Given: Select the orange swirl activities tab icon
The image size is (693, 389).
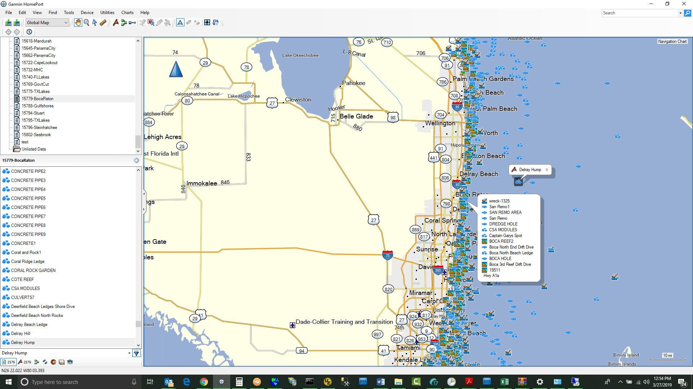Looking at the screenshot, I should click(x=53, y=362).
